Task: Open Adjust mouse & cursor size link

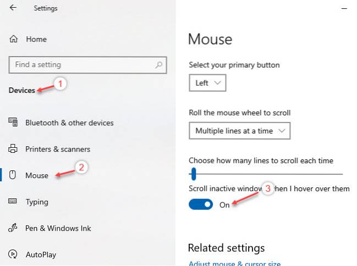Action: coord(235,263)
